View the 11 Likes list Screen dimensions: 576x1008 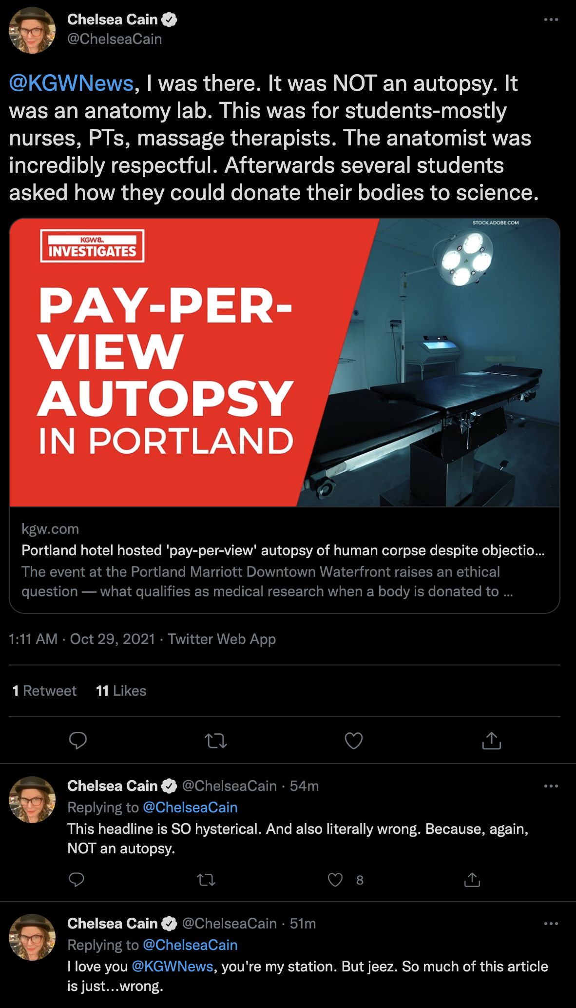pyautogui.click(x=121, y=691)
